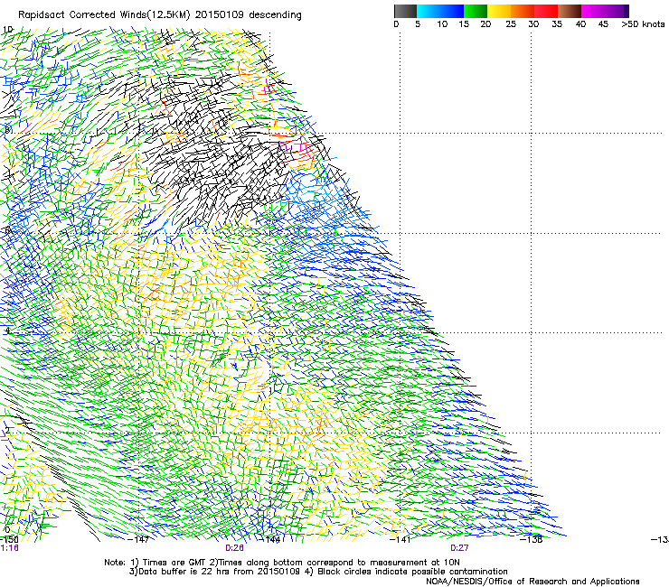Click the legend label 25
Image resolution: width=669 pixels, height=587 pixels.
pos(511,23)
